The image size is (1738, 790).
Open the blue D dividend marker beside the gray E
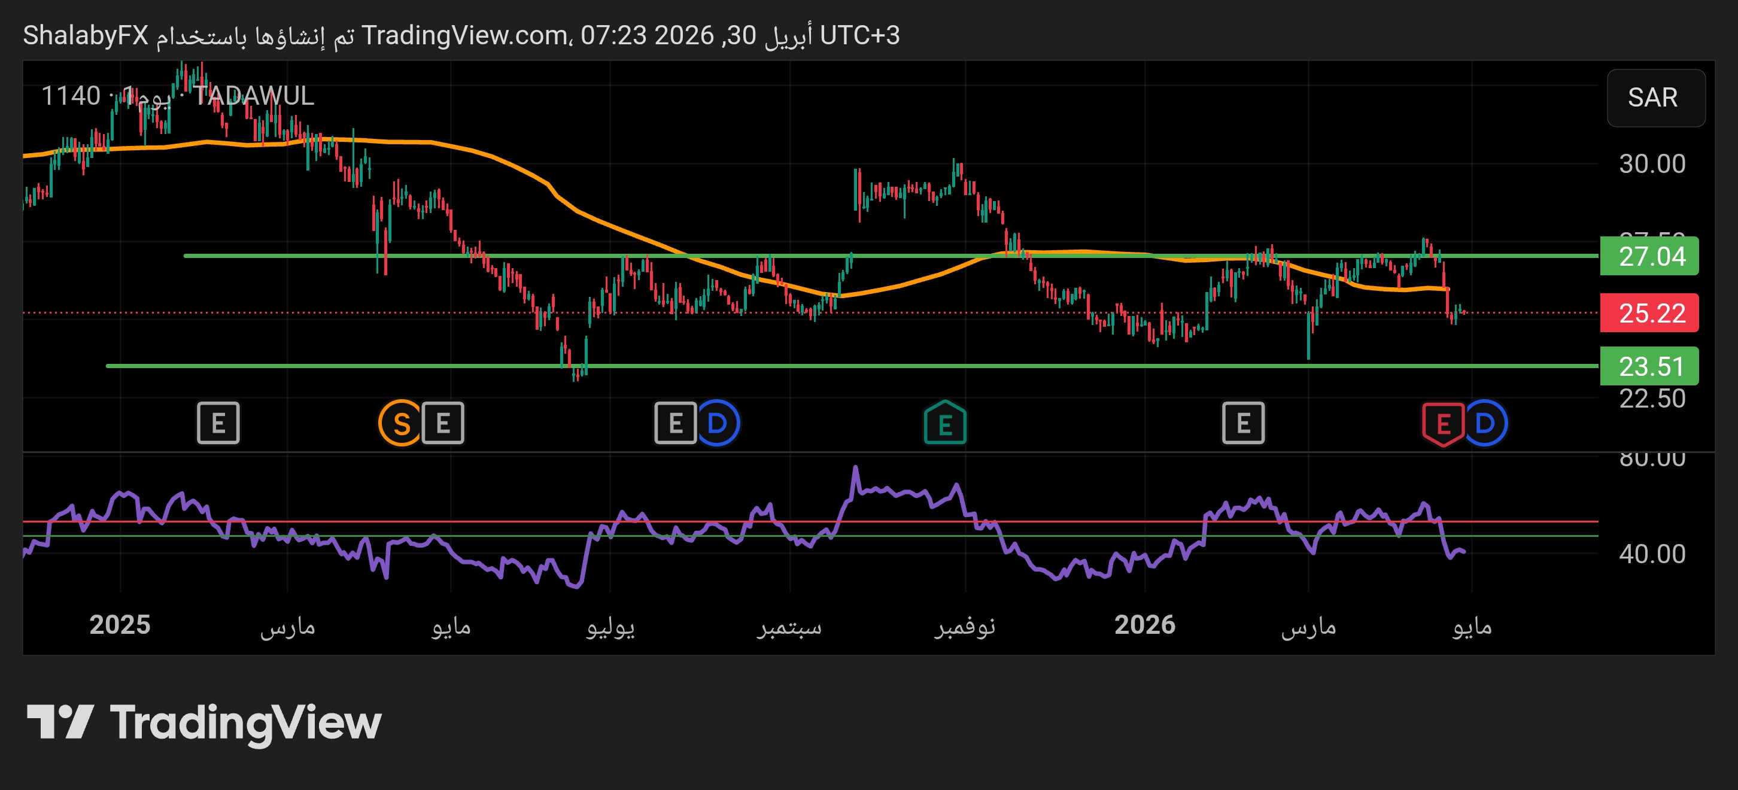[717, 423]
